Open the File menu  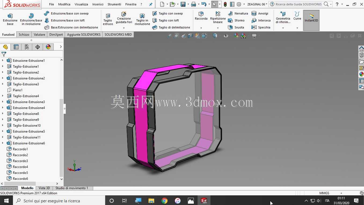coord(52,4)
